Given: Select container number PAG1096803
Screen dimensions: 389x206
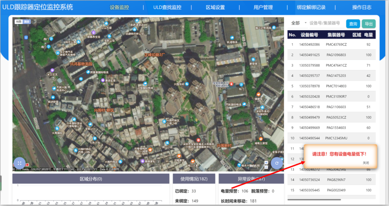Looking at the screenshot, I should click(x=336, y=55).
